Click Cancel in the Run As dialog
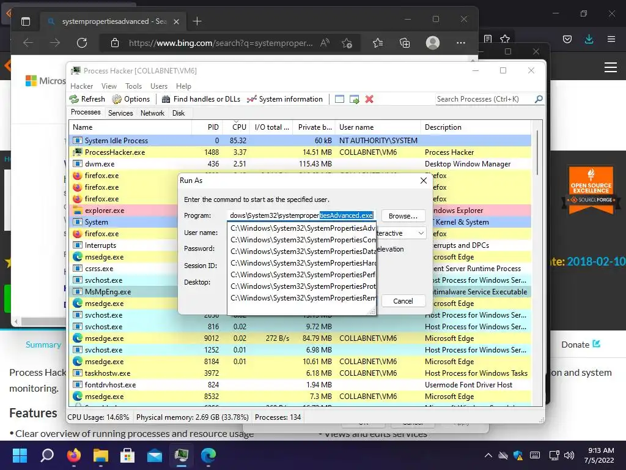This screenshot has width=626, height=470. [x=403, y=301]
